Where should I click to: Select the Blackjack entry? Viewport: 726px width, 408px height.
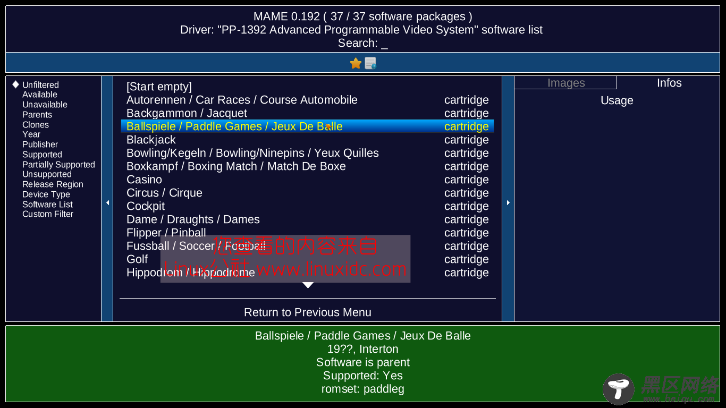pos(308,140)
